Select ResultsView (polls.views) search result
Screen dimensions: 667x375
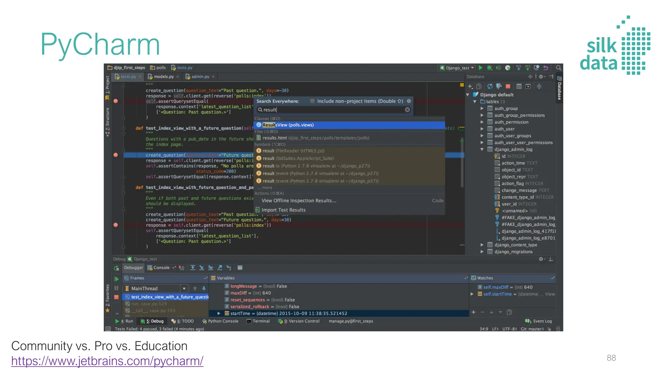point(349,125)
